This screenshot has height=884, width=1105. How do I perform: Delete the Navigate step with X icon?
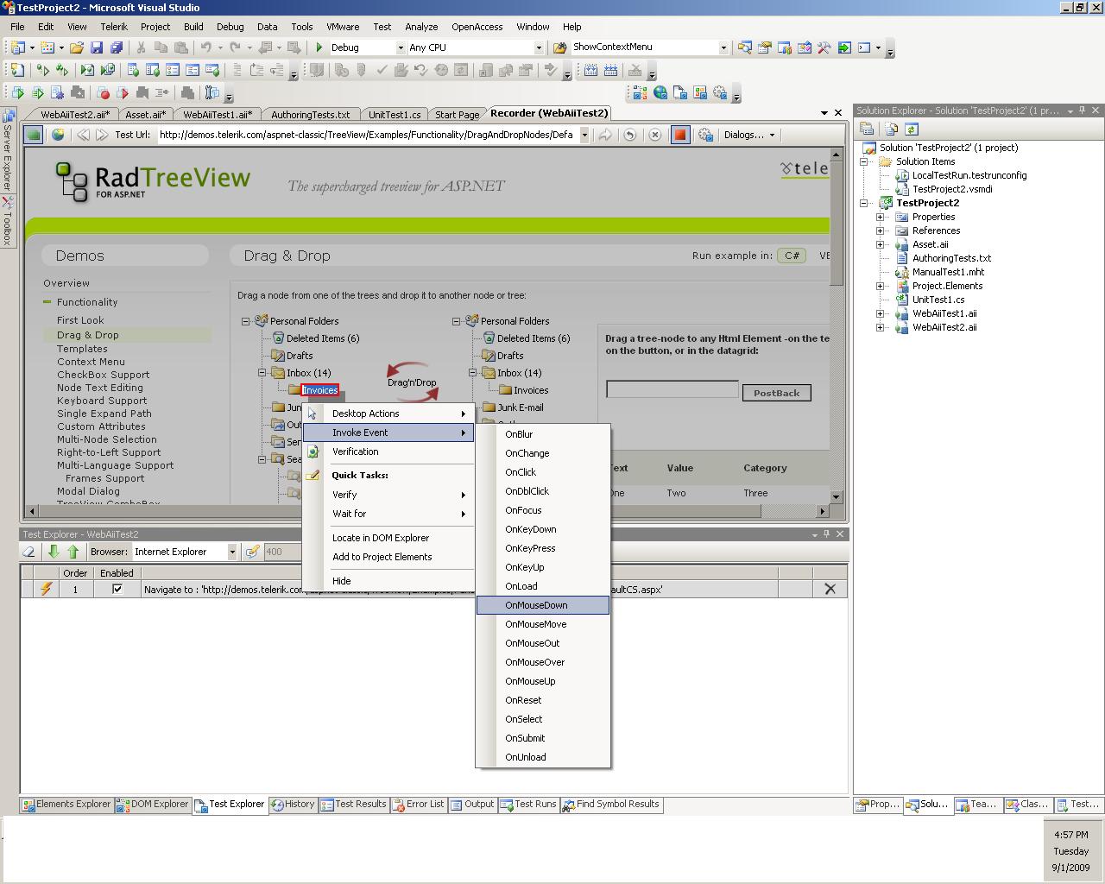pos(830,589)
